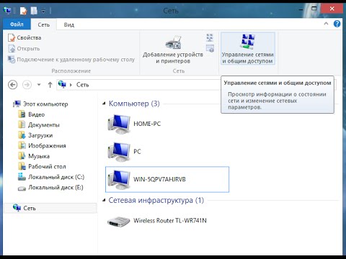Click the Локальный диск (C:) drive icon
This screenshot has width=346, height=259.
pos(22,177)
